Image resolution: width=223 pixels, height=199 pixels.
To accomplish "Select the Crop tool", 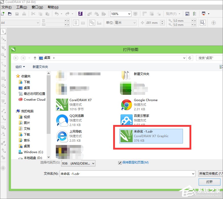I will click(3, 47).
